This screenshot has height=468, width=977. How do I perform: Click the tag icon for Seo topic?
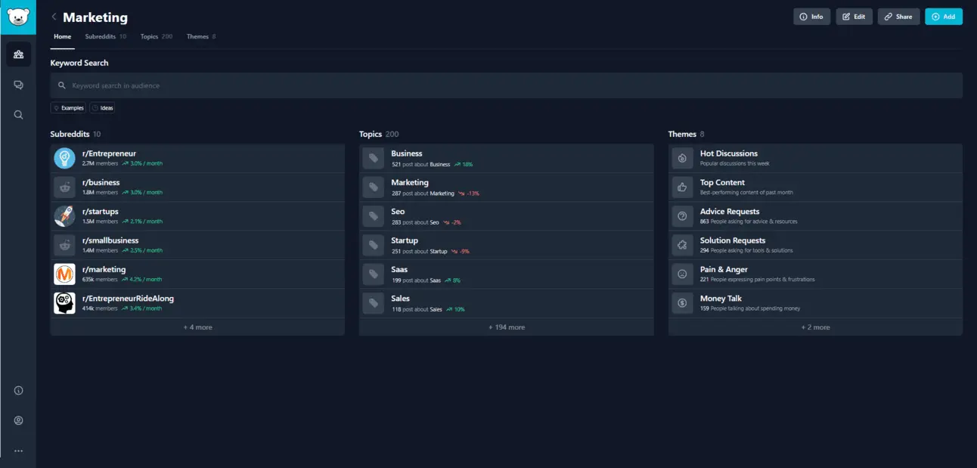point(373,216)
